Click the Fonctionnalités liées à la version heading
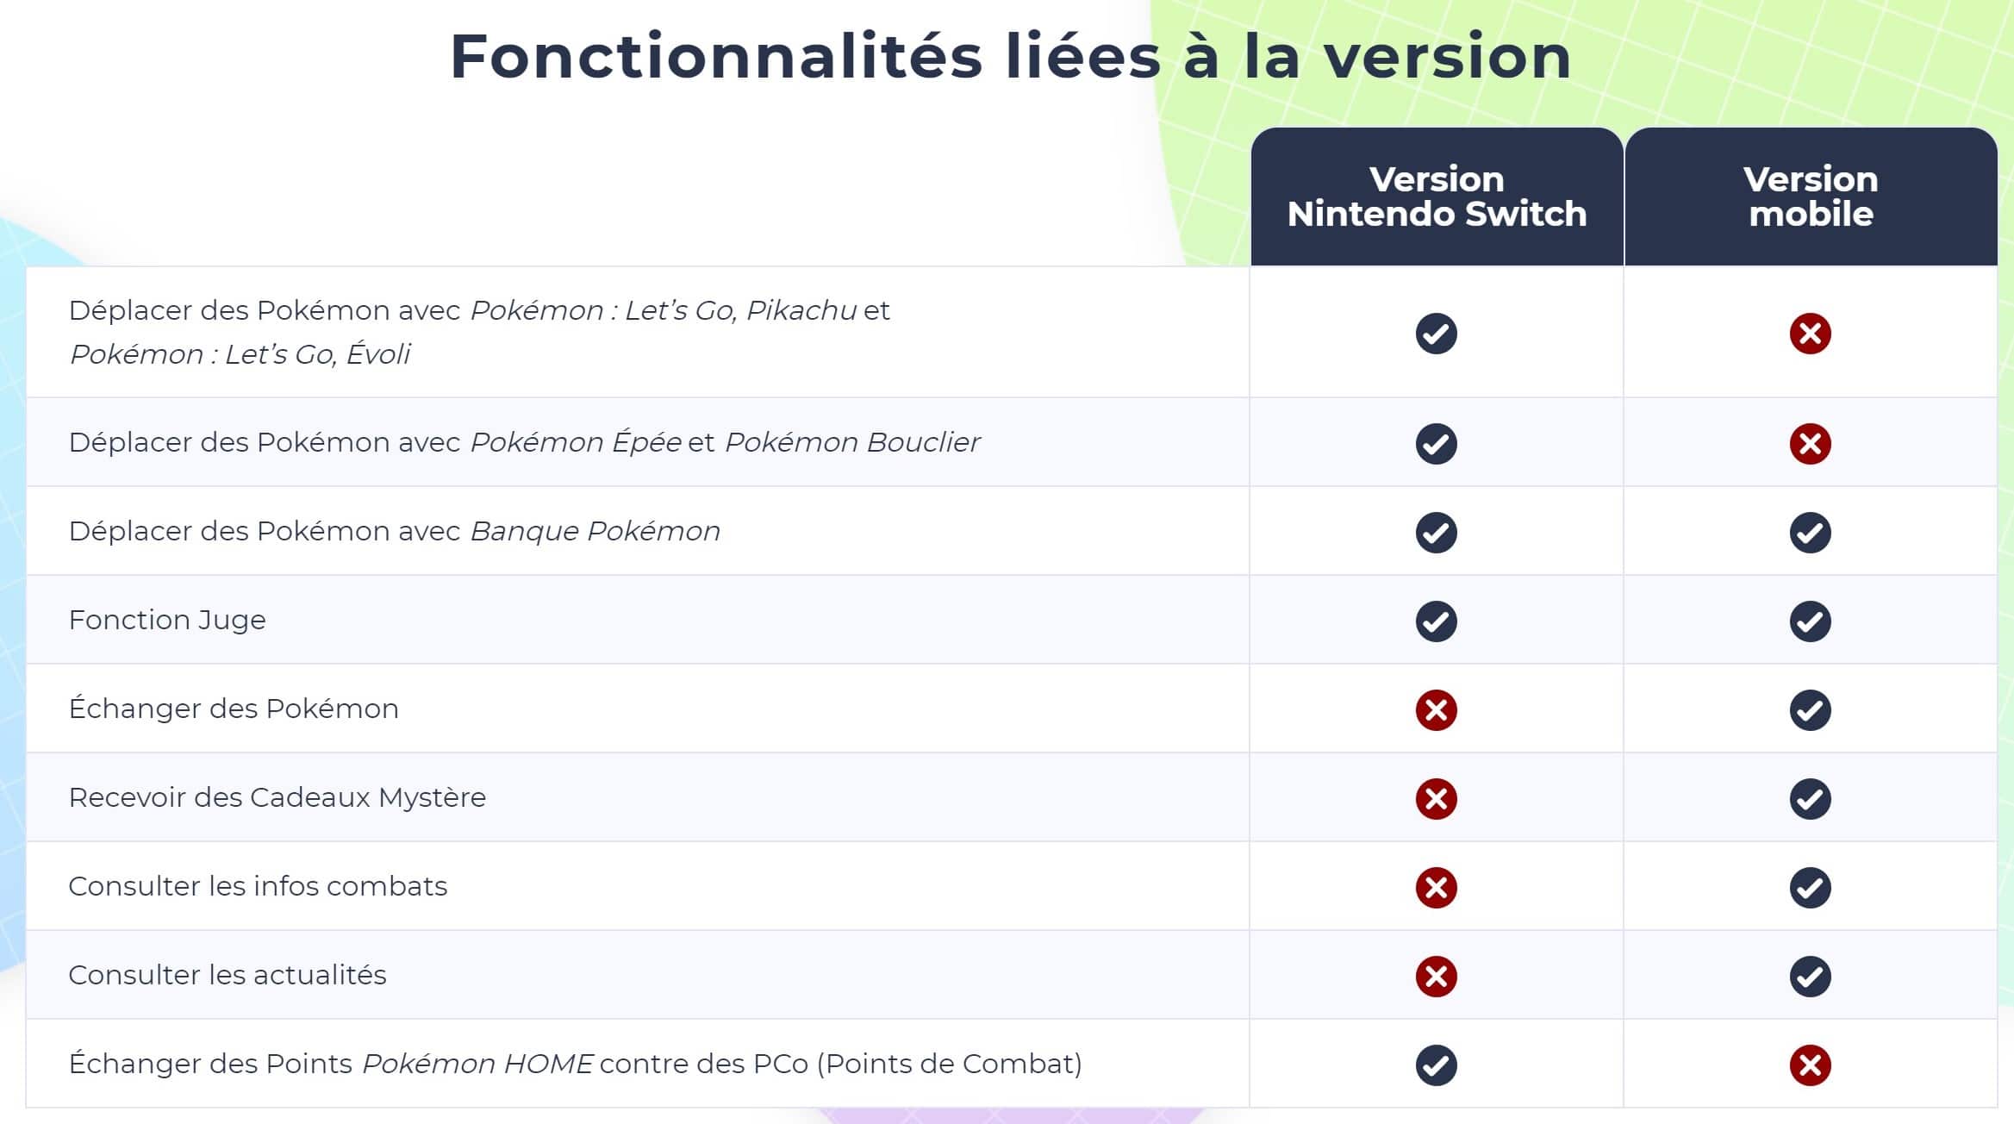The image size is (2014, 1124). tap(1010, 57)
